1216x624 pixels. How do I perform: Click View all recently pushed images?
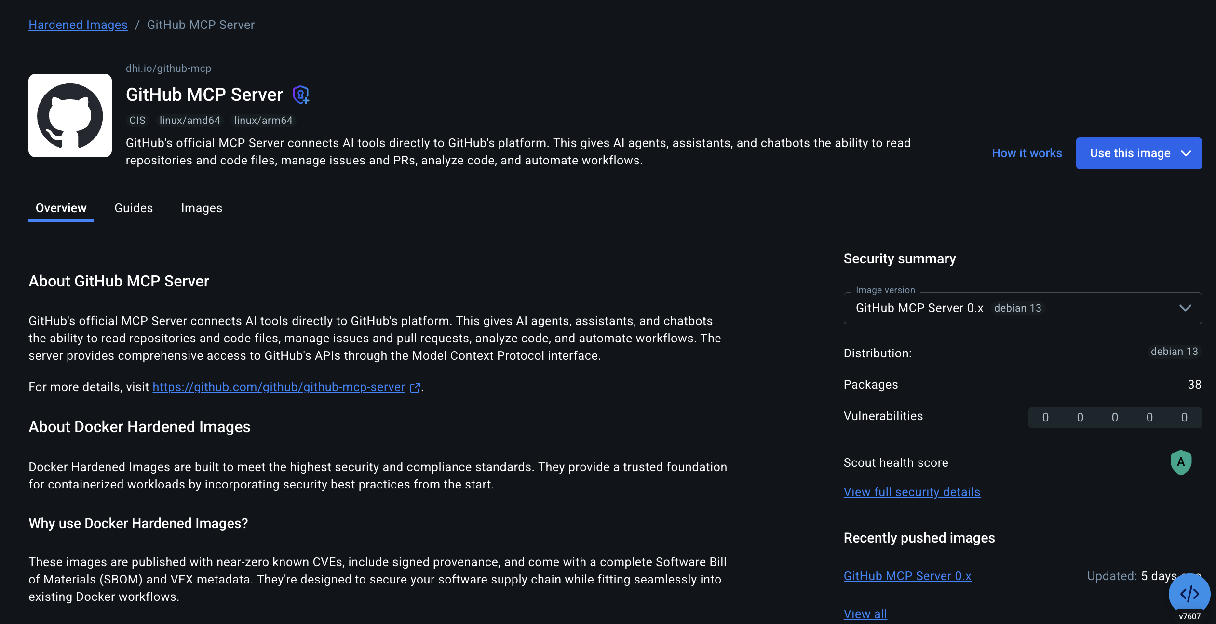865,614
